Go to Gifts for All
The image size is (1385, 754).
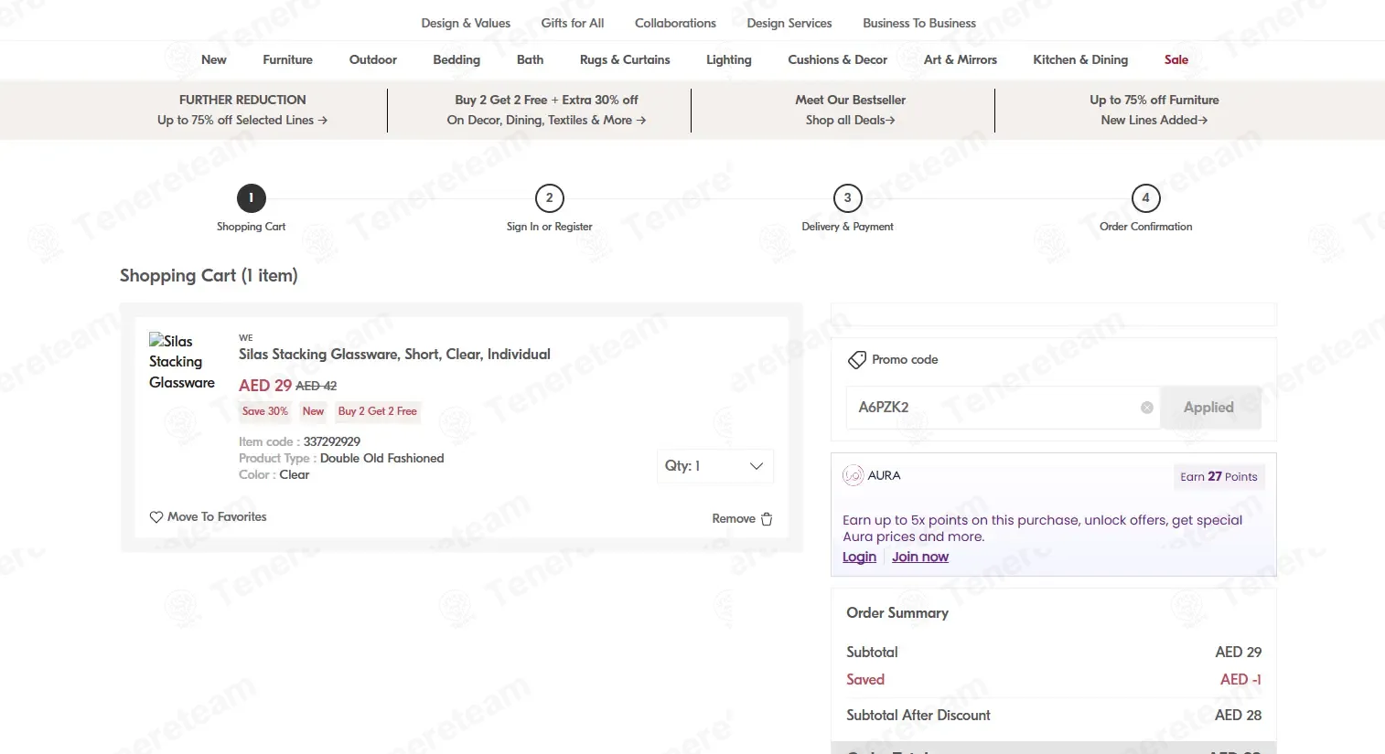(573, 23)
